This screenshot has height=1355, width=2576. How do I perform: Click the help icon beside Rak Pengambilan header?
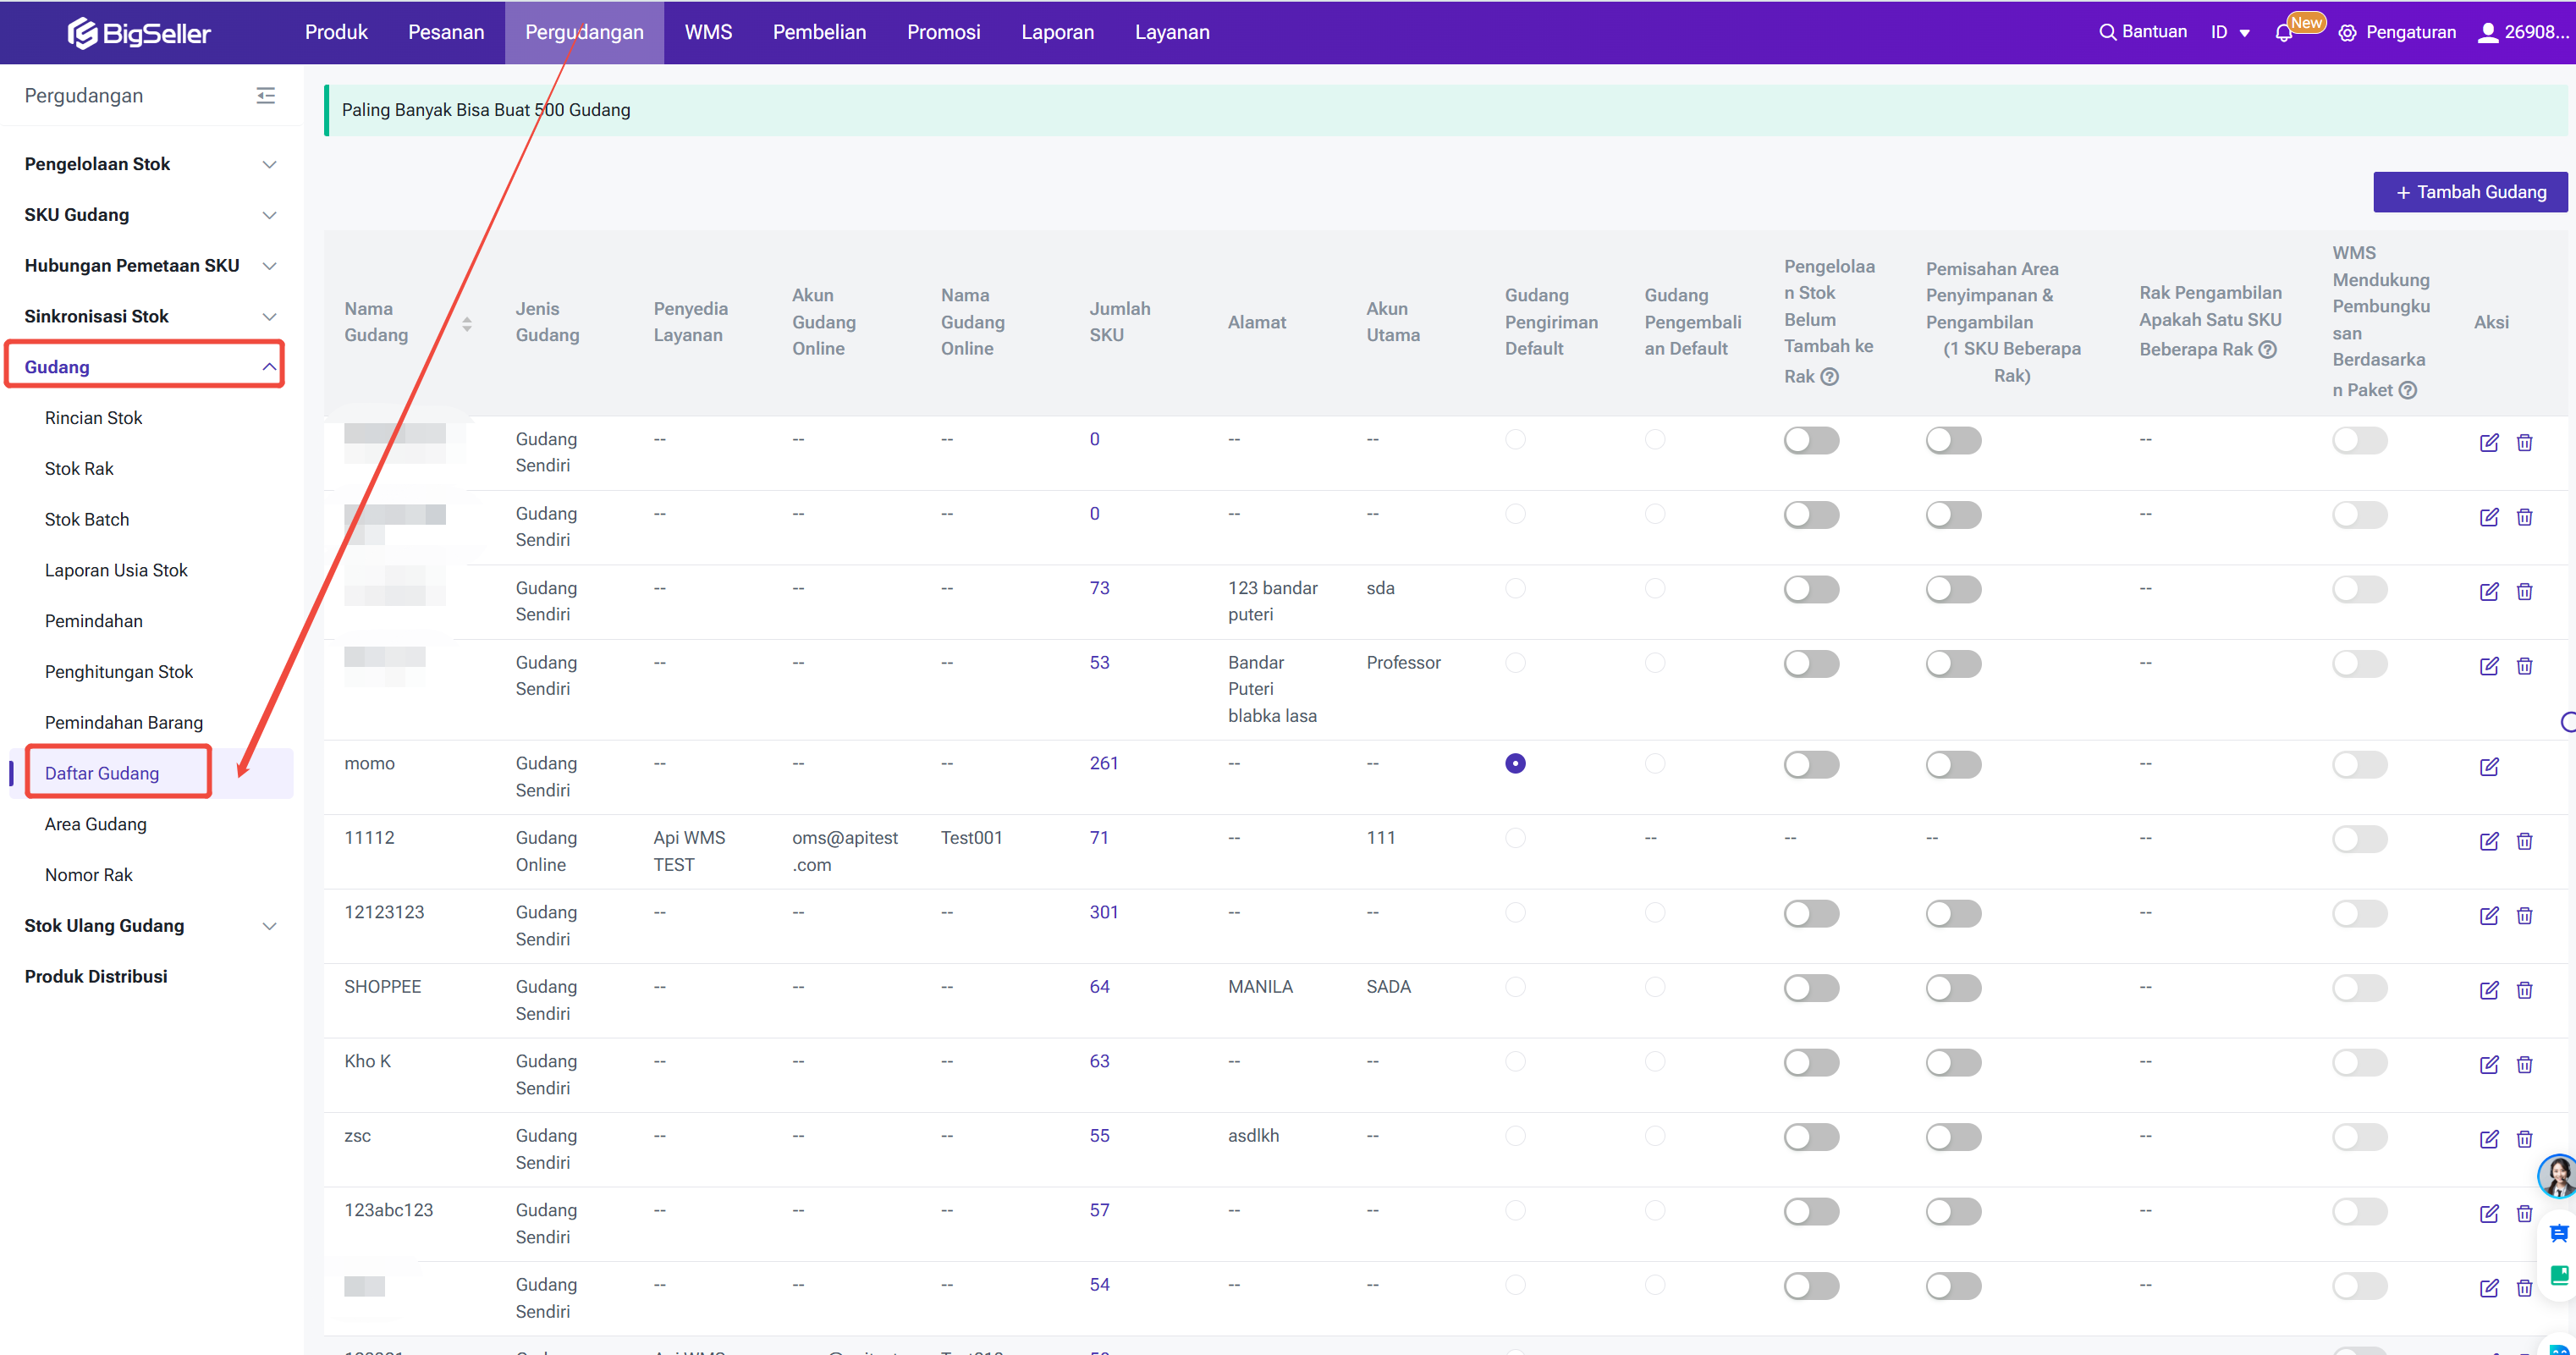pos(2268,349)
